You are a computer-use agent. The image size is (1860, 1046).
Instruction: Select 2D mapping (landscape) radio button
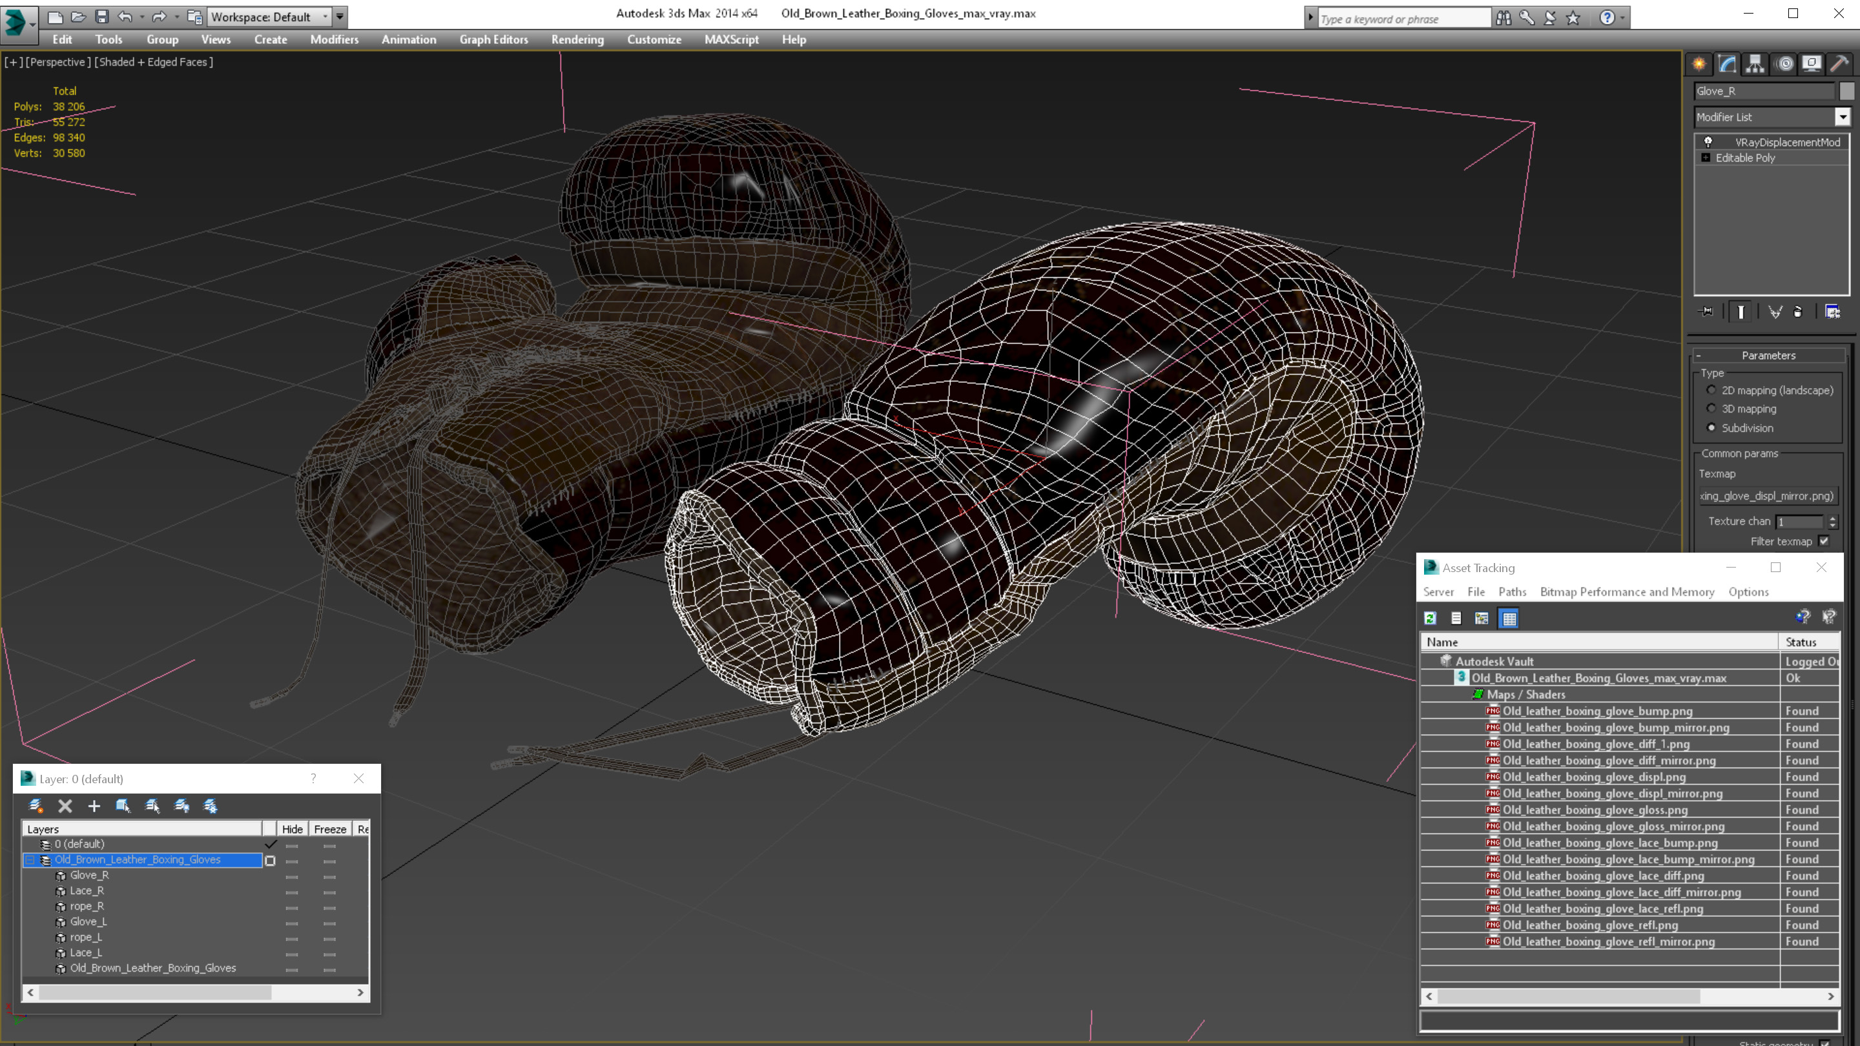1711,390
